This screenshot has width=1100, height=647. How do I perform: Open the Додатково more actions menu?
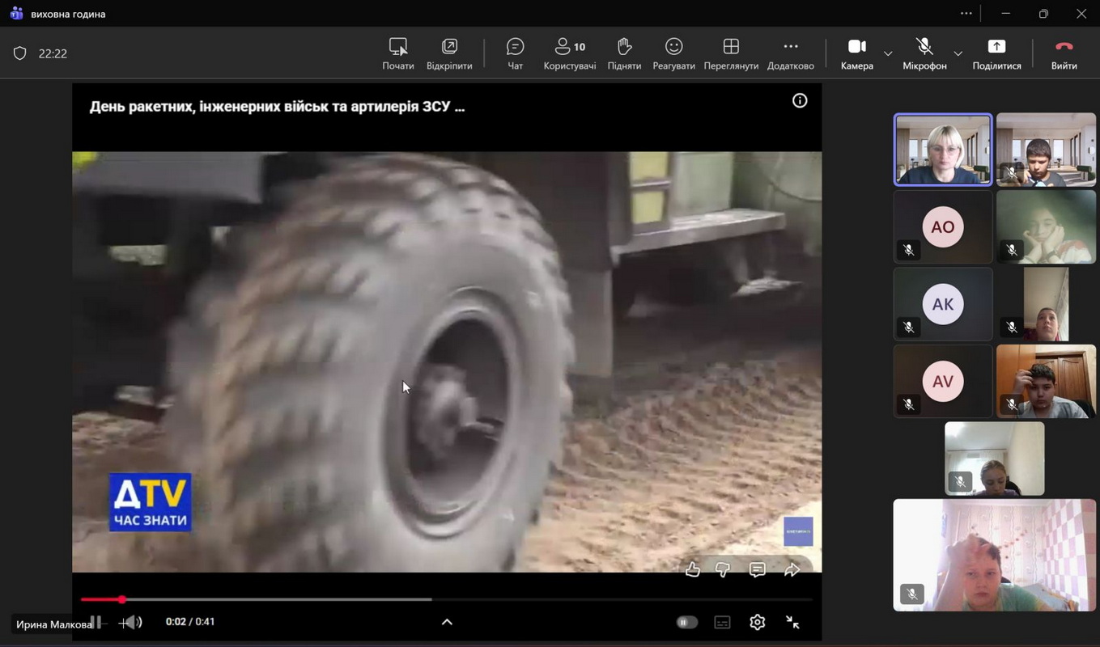(x=790, y=53)
